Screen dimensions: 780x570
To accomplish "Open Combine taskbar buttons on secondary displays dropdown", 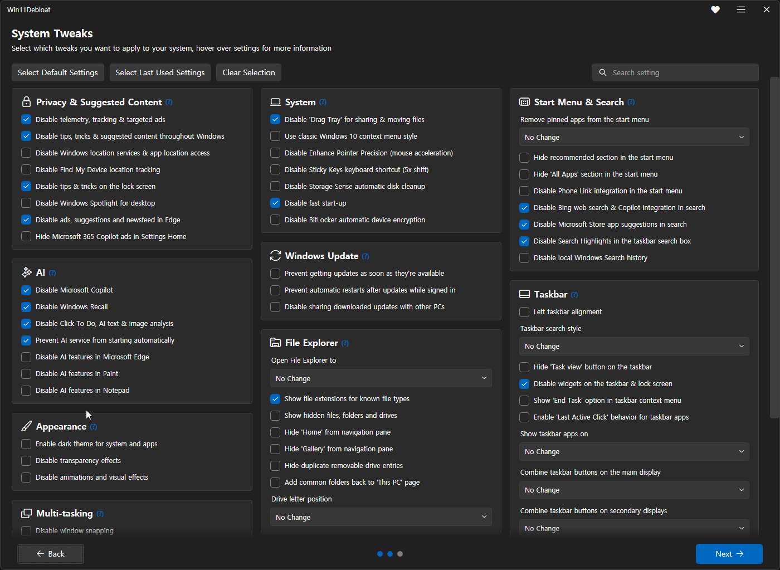I will click(634, 528).
